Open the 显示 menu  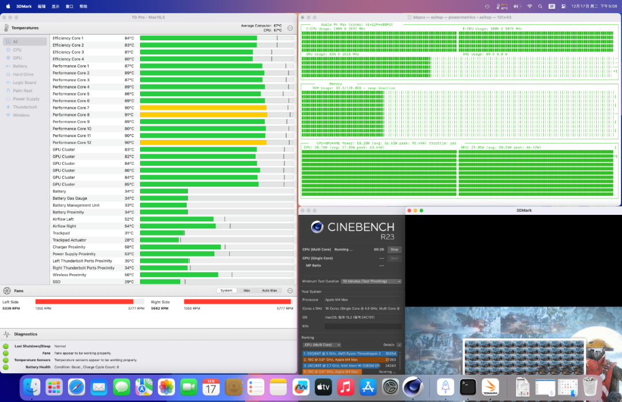(x=55, y=6)
